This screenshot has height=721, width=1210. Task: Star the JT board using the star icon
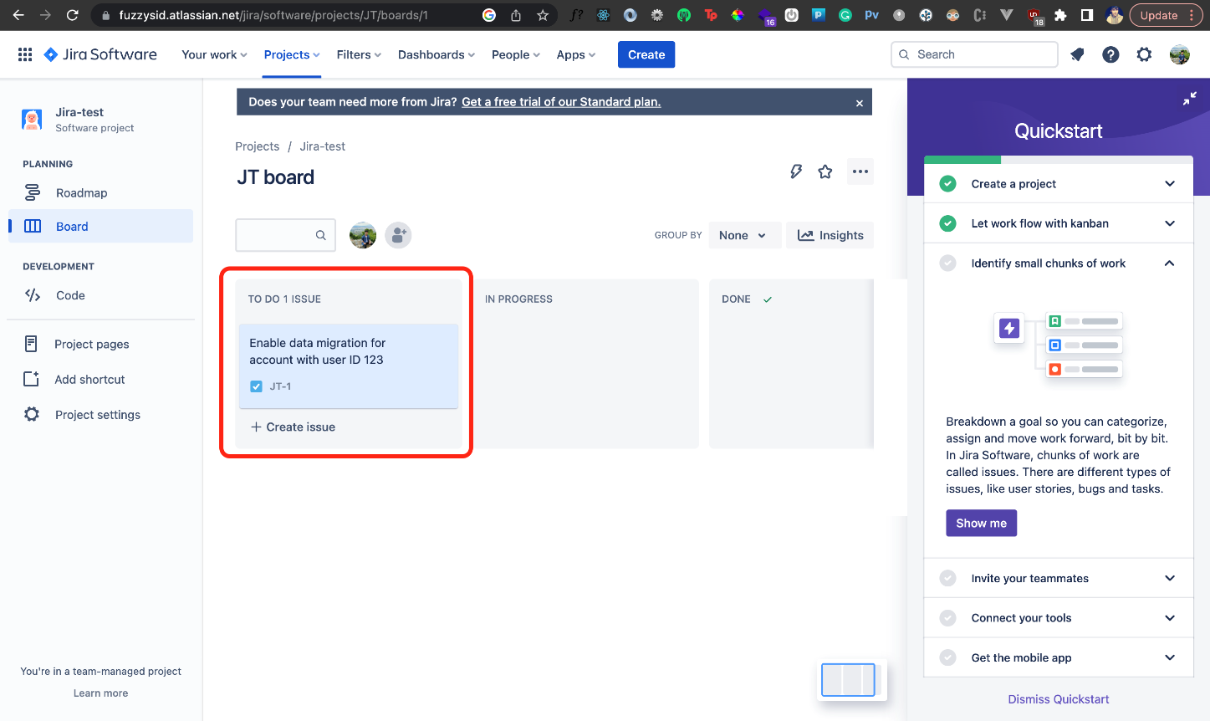825,171
